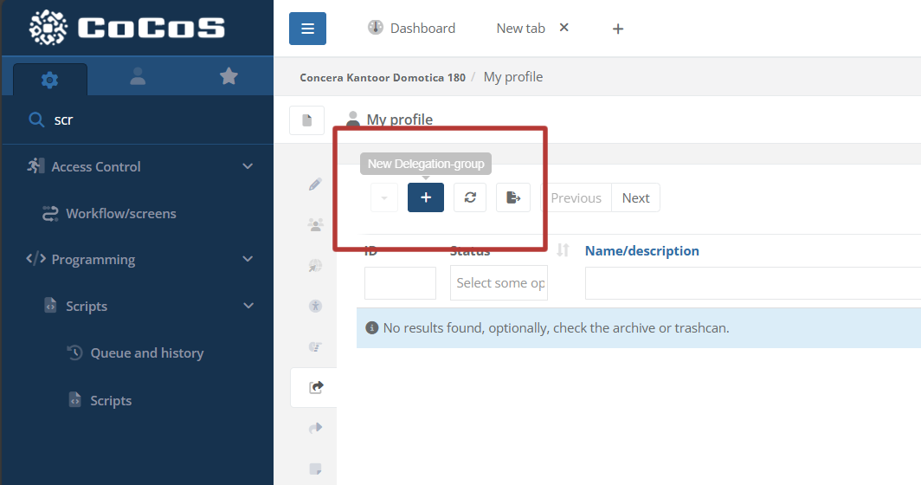Collapse the Access Control section
Viewport: 921px width, 485px height.
click(248, 166)
